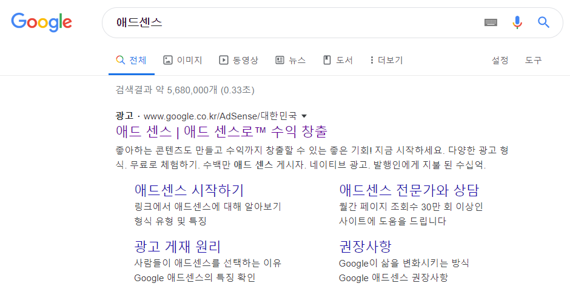Switch to the 도서 tab
The height and width of the screenshot is (306, 570).
click(x=338, y=60)
